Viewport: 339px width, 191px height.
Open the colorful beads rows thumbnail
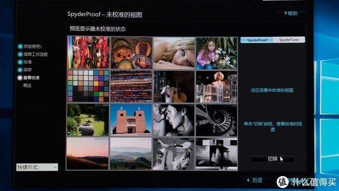(x=131, y=86)
